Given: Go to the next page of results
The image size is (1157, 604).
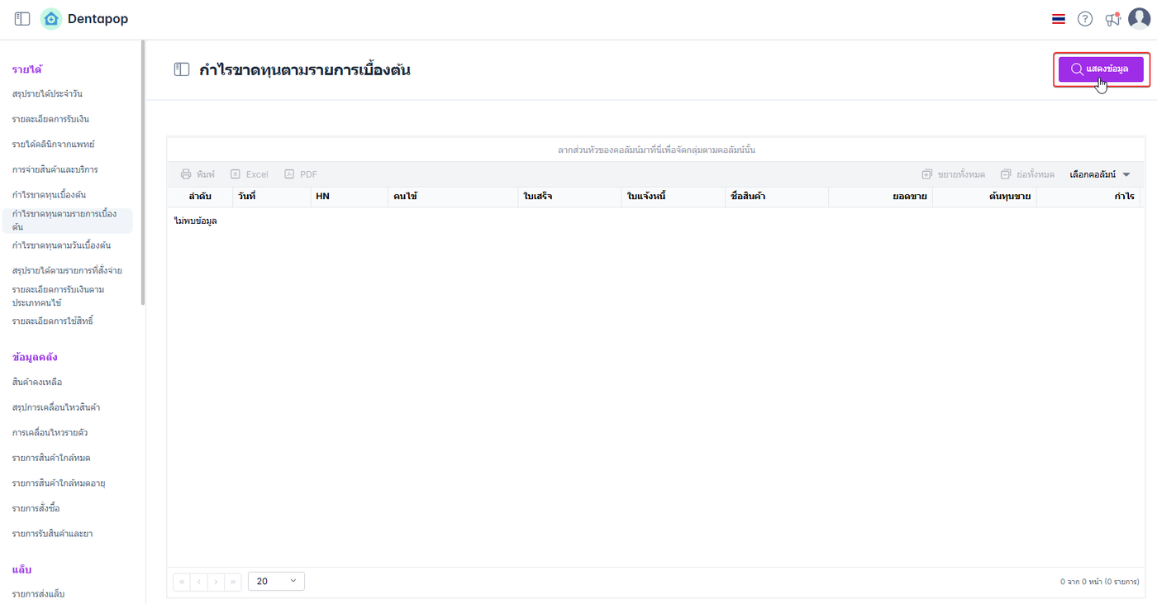Looking at the screenshot, I should 217,582.
